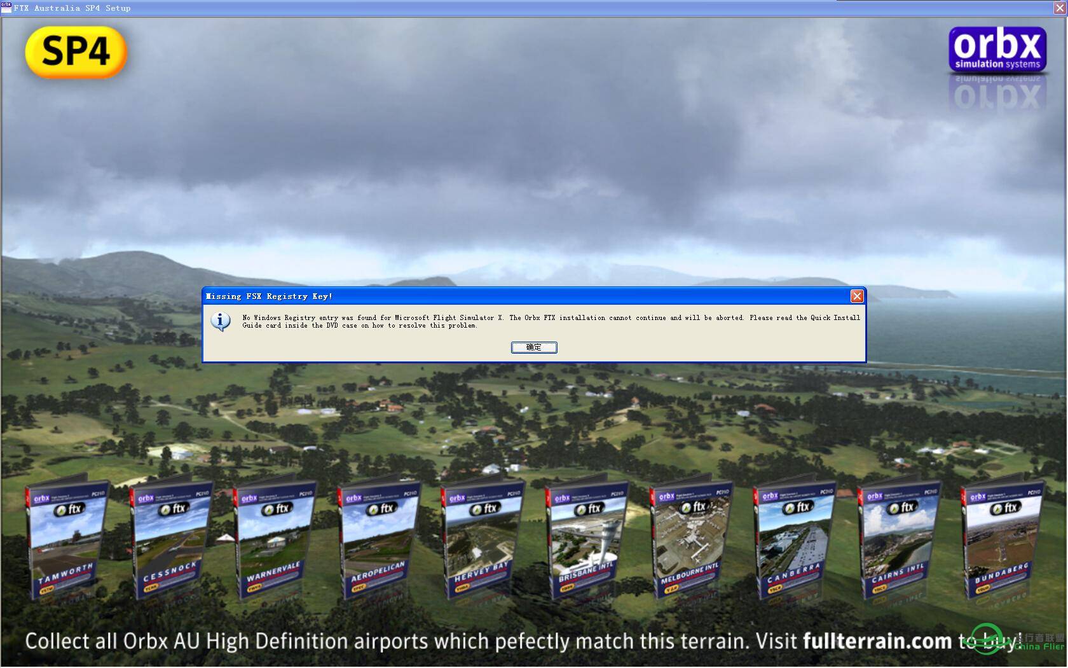Close the FTX Australia SP4 Setup window
The height and width of the screenshot is (668, 1068).
1060,8
